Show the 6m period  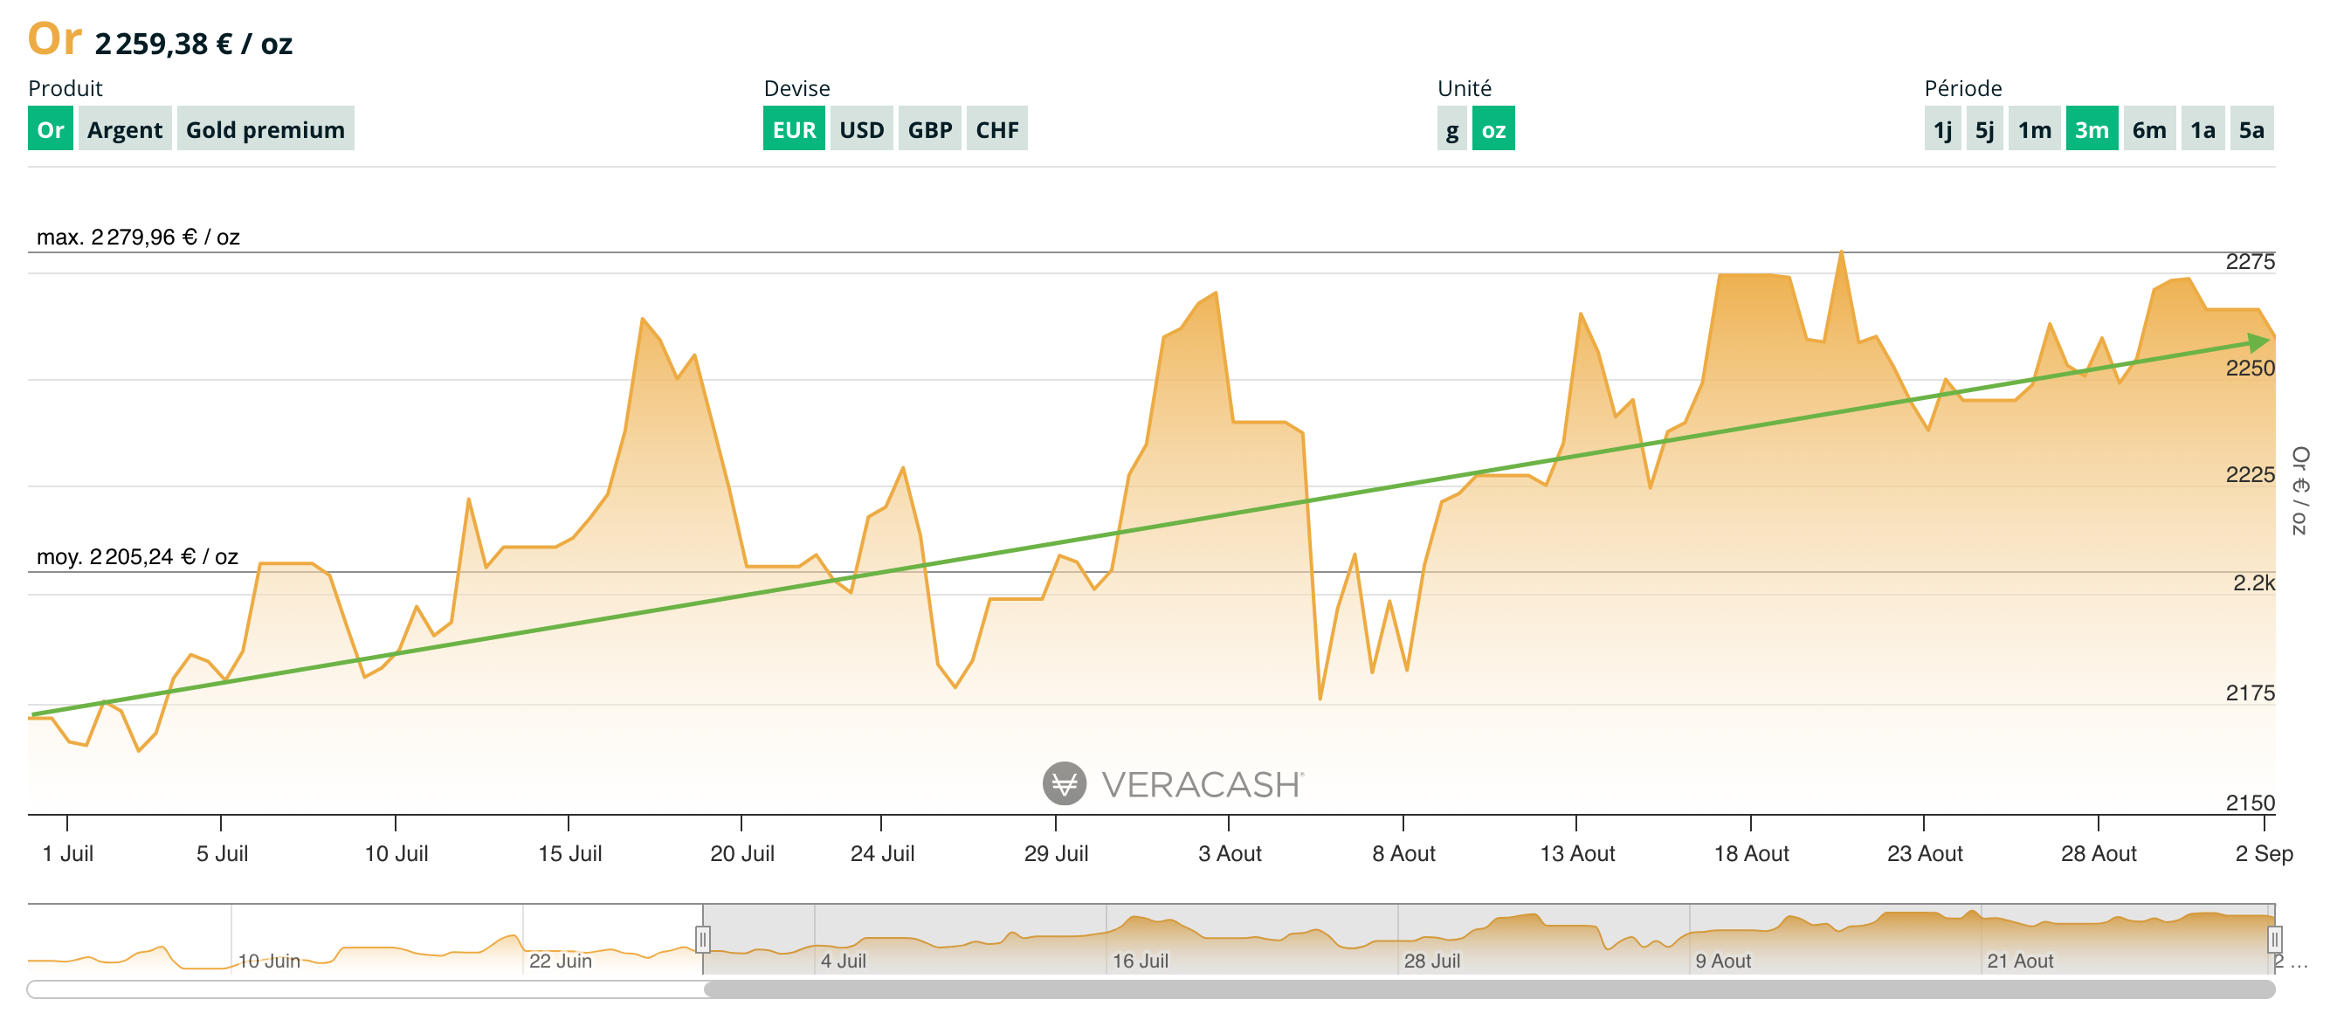point(2149,129)
